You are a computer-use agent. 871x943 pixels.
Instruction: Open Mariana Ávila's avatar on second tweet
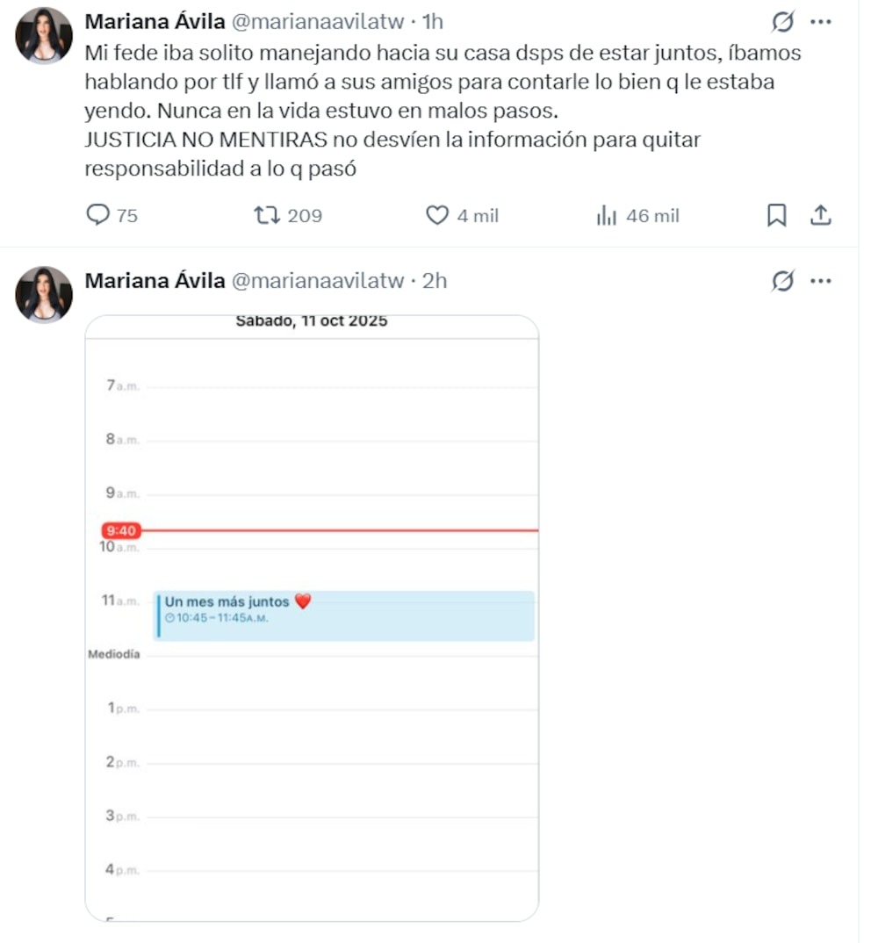point(44,295)
